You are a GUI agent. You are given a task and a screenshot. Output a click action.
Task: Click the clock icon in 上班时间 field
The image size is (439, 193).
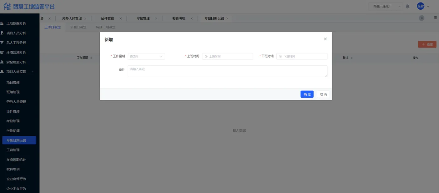point(206,57)
